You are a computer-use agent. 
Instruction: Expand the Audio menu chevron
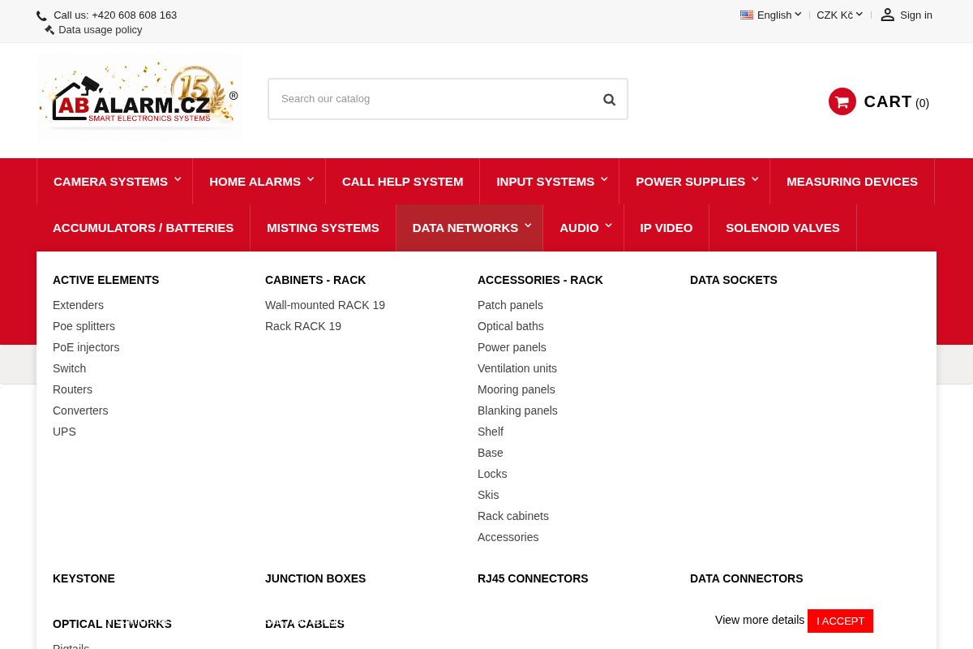609,226
